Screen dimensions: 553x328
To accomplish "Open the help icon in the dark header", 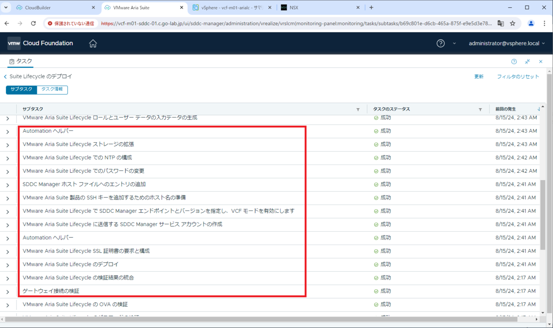I will point(441,43).
